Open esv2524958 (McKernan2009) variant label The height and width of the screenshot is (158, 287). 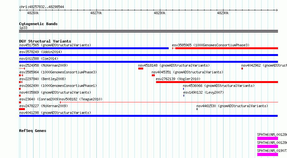click(44, 65)
